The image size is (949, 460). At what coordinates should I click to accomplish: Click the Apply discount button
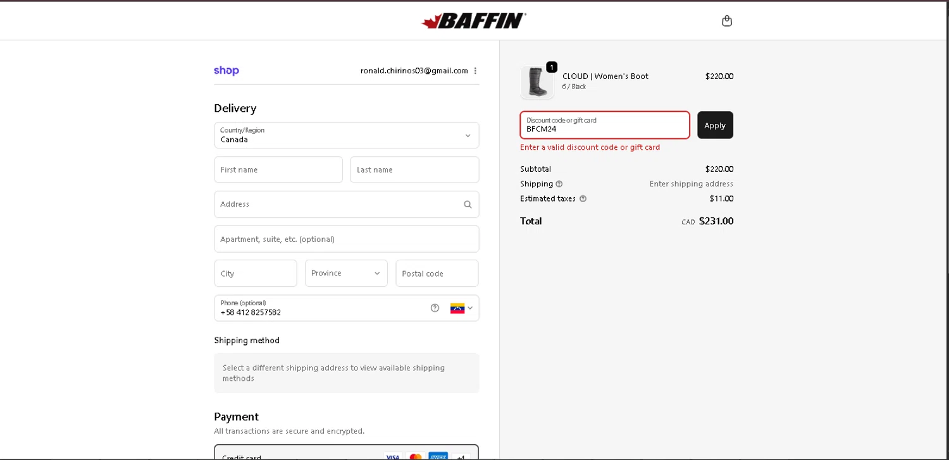click(715, 125)
